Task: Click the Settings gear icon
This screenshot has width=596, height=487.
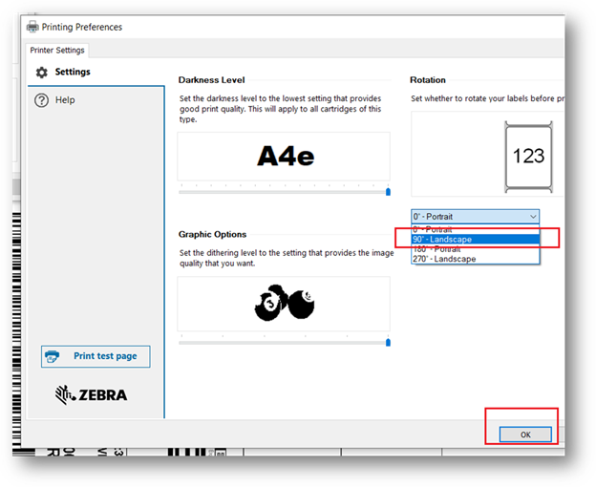Action: (41, 73)
